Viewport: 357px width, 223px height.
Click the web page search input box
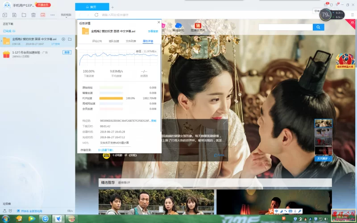(286, 27)
